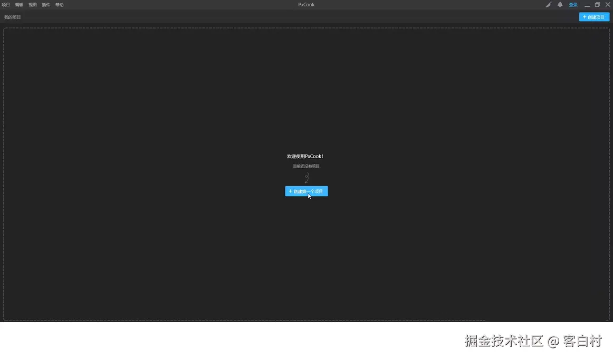This screenshot has height=359, width=613.
Task: Click the pencil feedback icon
Action: coord(549,5)
